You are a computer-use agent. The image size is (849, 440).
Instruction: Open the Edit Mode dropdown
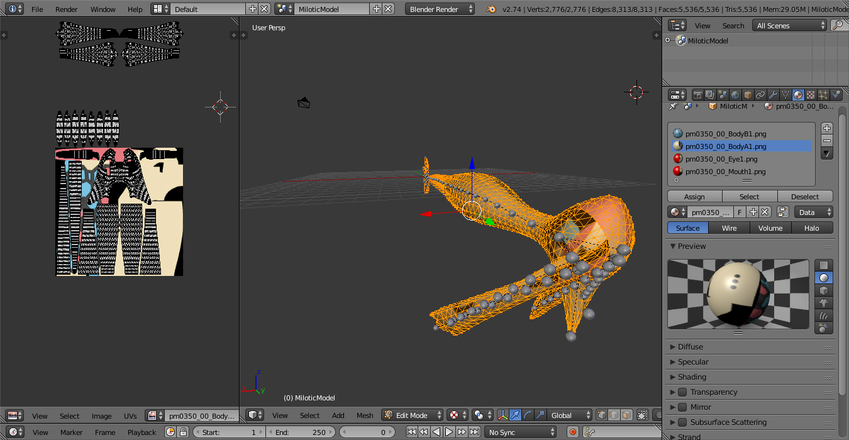point(412,415)
